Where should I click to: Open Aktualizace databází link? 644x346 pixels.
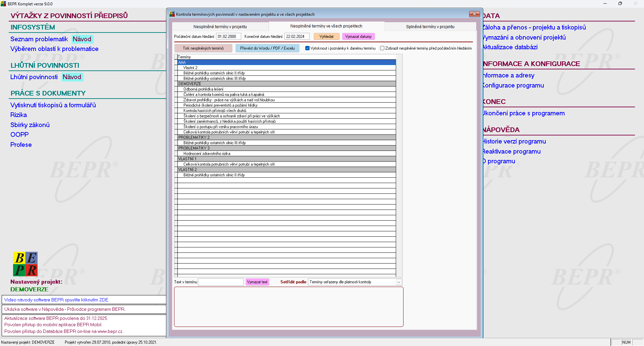(x=510, y=47)
